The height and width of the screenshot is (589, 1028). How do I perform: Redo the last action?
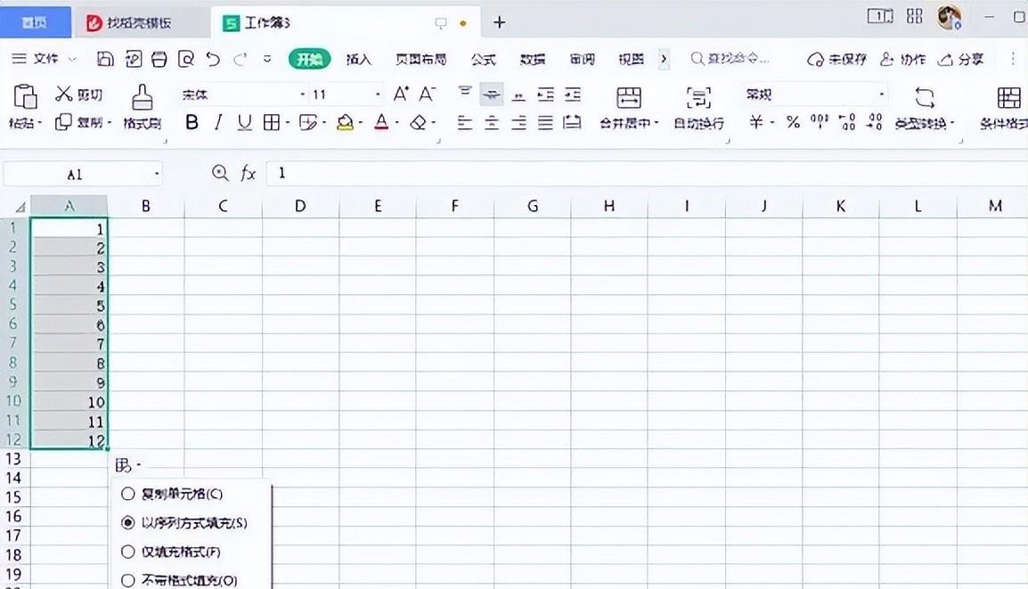pyautogui.click(x=240, y=59)
